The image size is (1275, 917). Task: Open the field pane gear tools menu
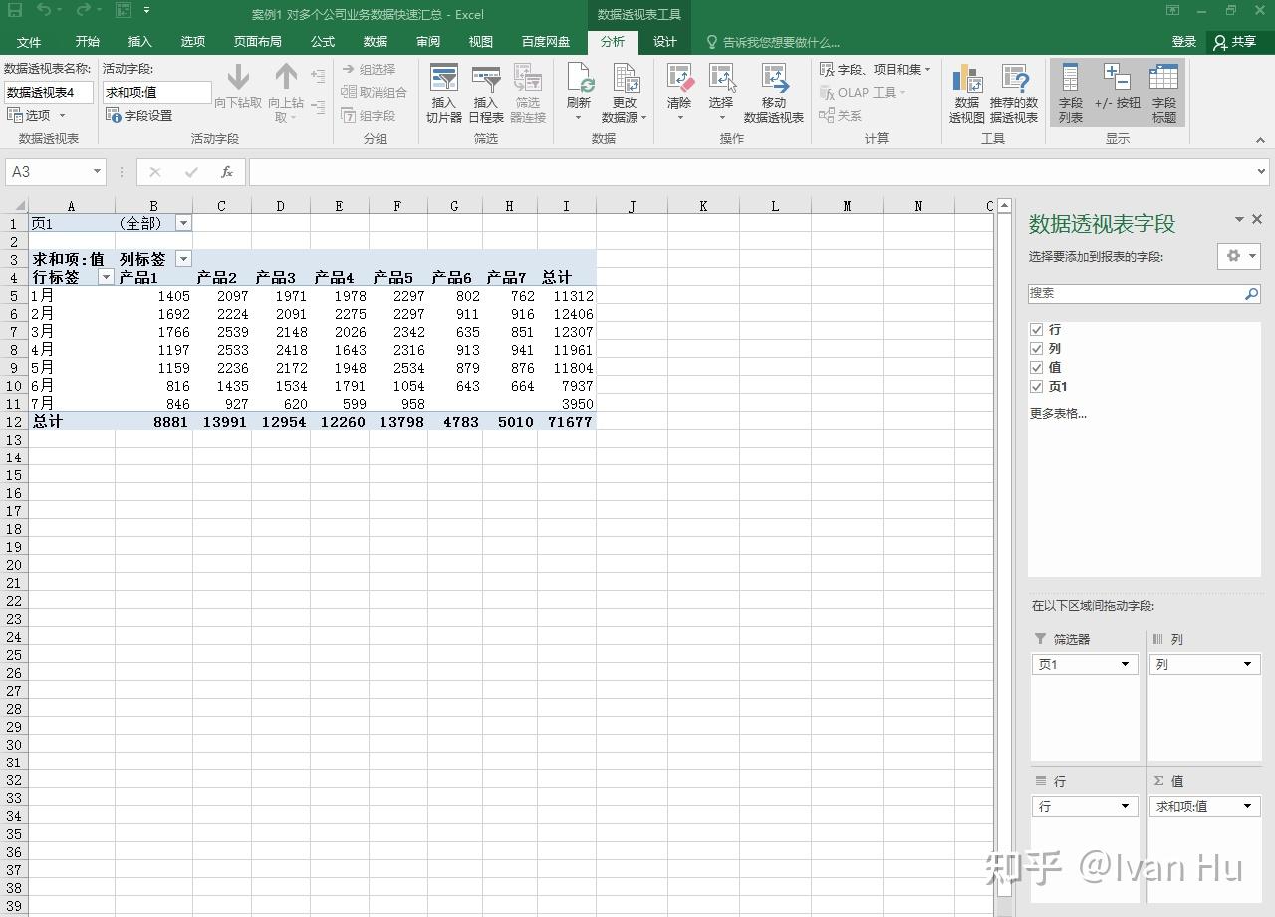pyautogui.click(x=1238, y=256)
